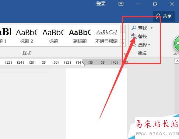Screen dimensions: 179x139
Task: Minimize the Word window
Action: tap(138, 4)
